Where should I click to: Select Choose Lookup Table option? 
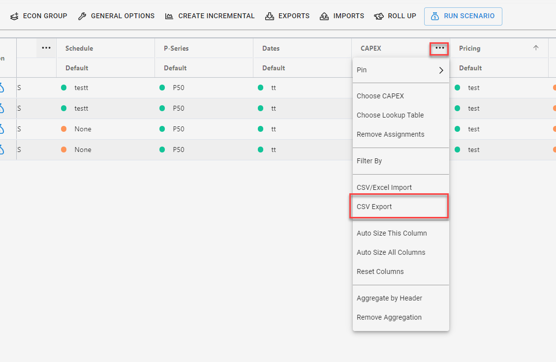401,115
